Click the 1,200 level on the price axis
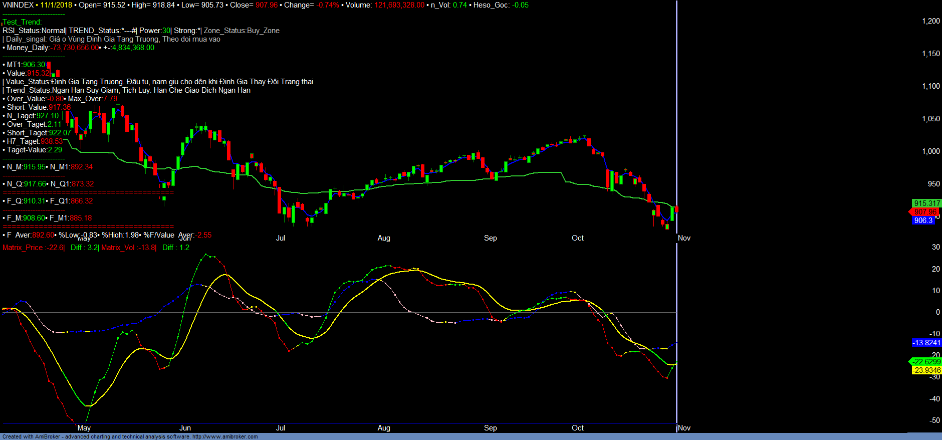 (x=931, y=21)
